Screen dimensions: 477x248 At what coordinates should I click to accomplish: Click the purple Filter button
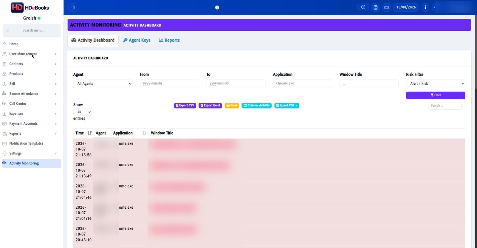point(436,95)
